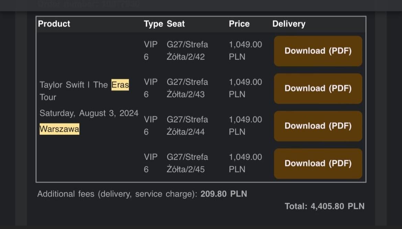Download PDF for seat Żółta/2/43
This screenshot has width=402, height=229.
tap(318, 88)
